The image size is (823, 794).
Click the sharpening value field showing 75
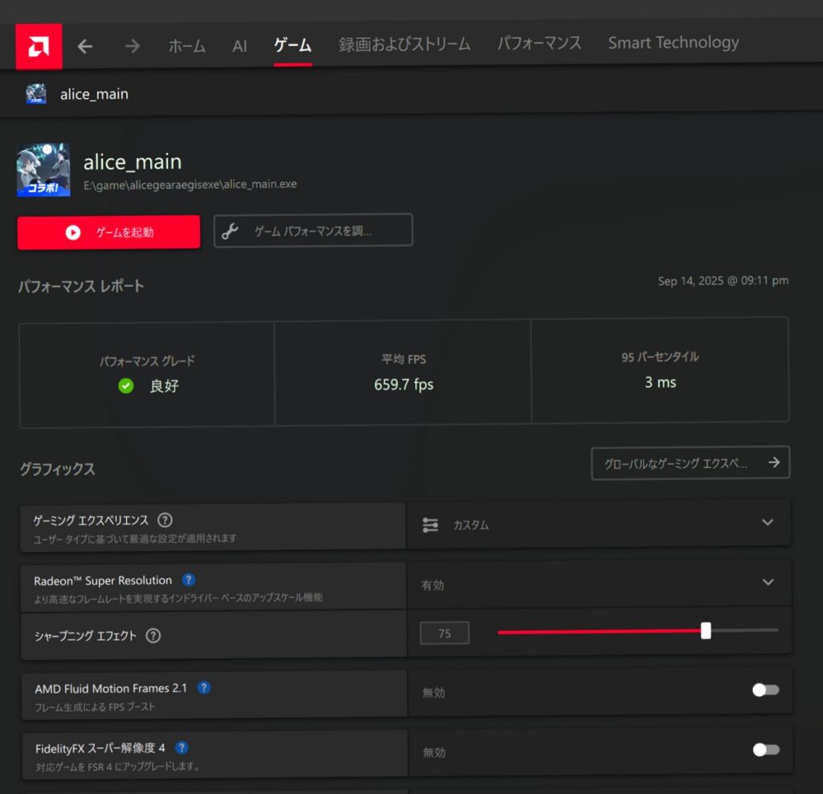(444, 633)
